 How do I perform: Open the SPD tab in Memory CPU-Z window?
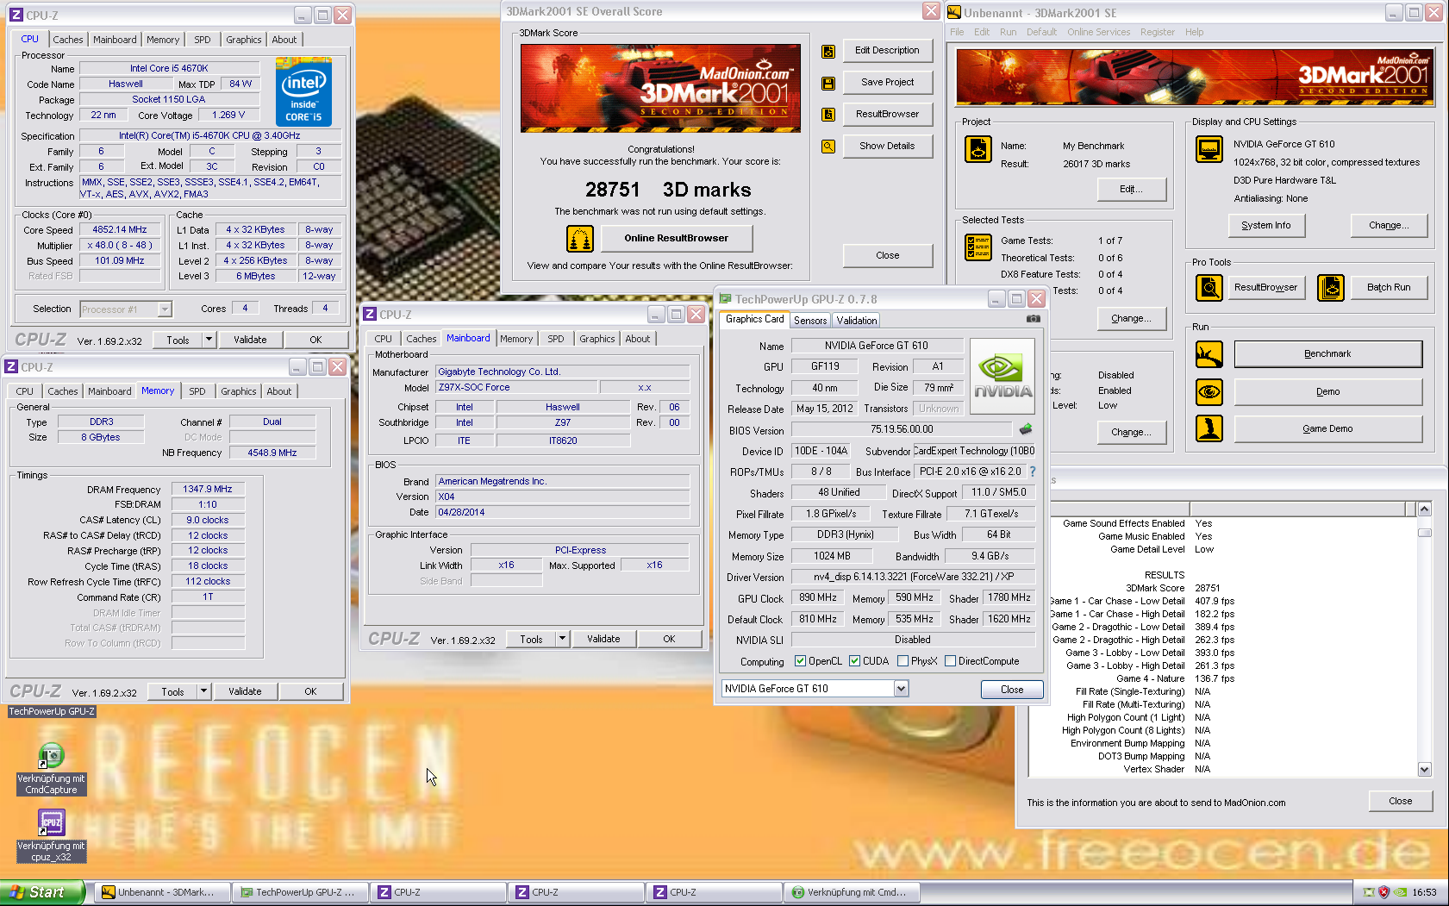click(197, 391)
